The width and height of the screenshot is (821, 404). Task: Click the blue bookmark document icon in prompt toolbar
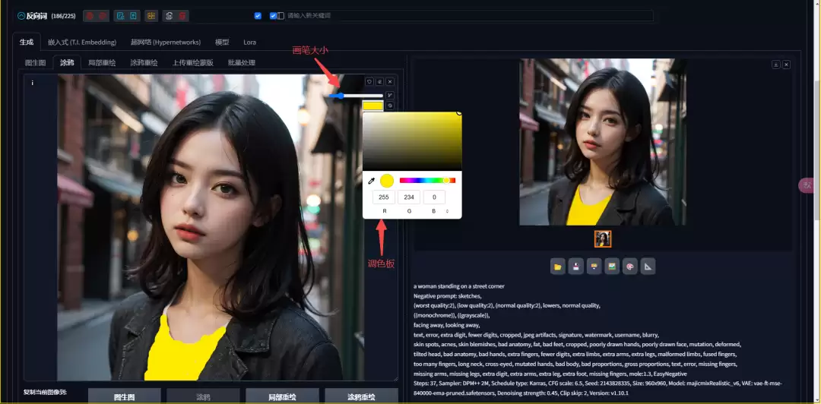pos(134,16)
